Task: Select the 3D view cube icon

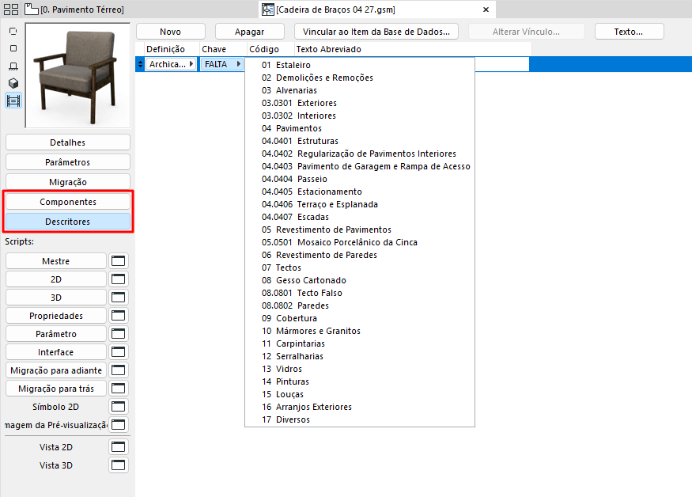Action: pyautogui.click(x=13, y=83)
